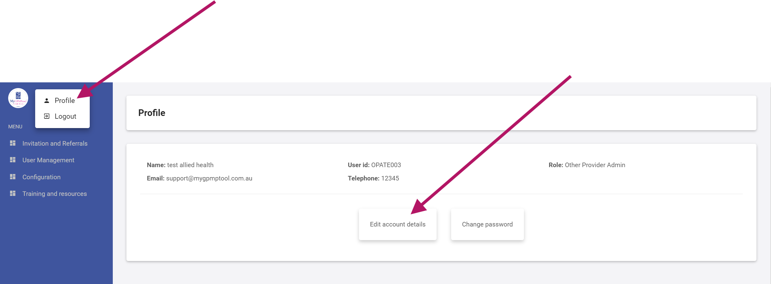Click the support email address text
The width and height of the screenshot is (771, 284).
[x=209, y=178]
